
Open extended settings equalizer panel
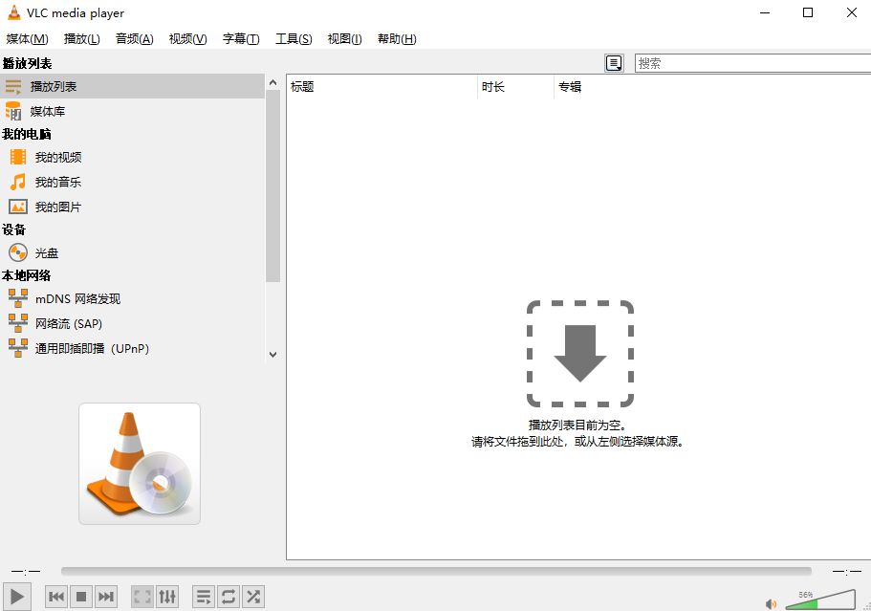[167, 596]
